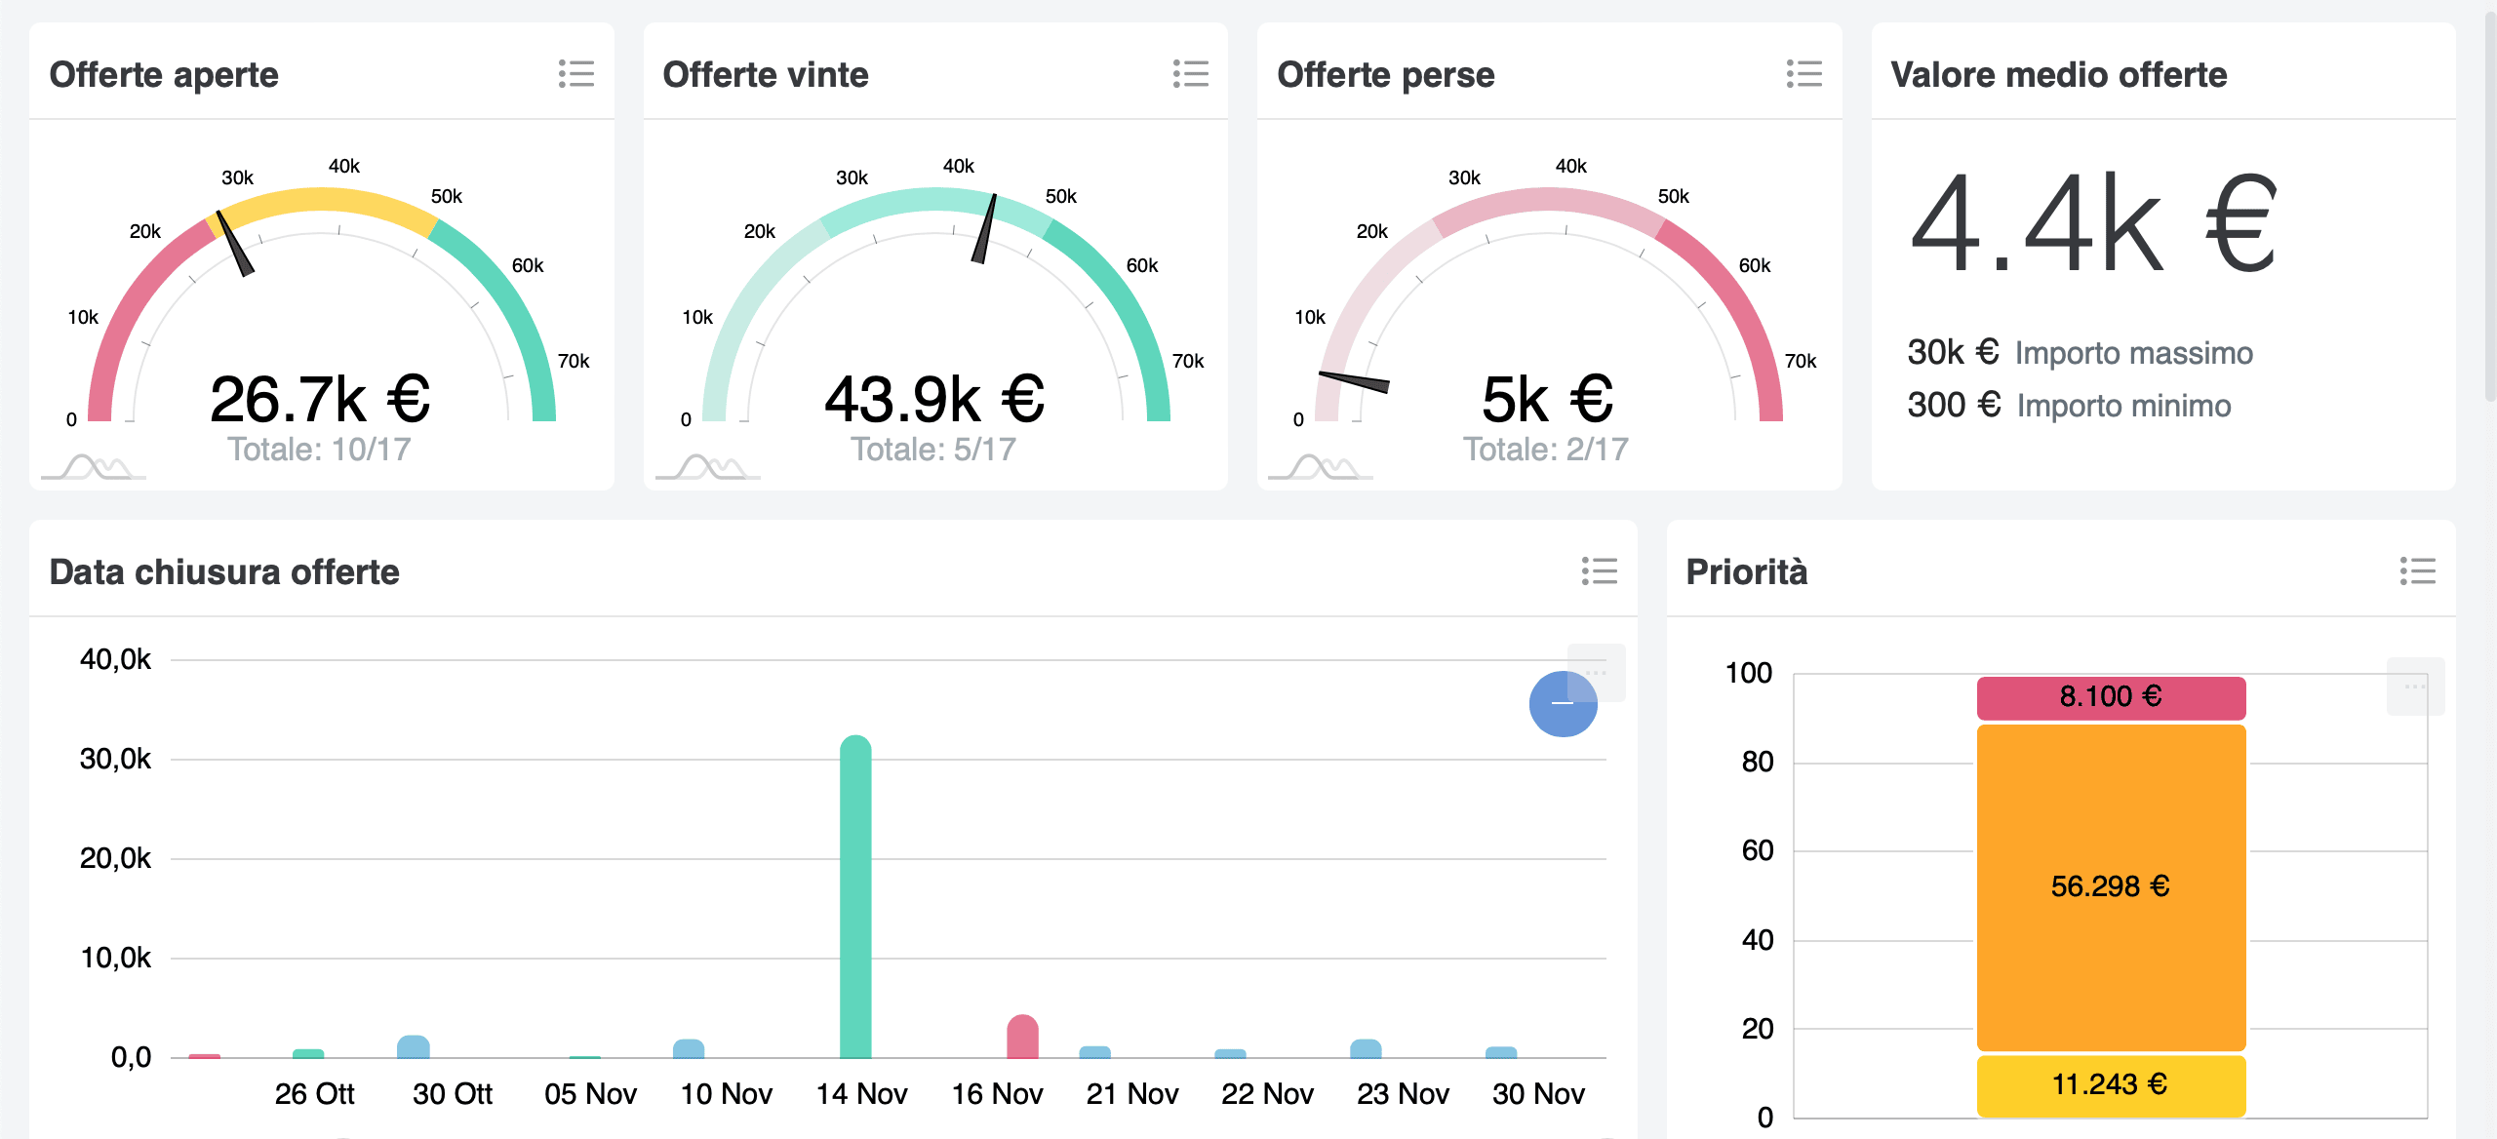
Task: Open the Offerte perse widget list menu
Action: coord(1803,74)
